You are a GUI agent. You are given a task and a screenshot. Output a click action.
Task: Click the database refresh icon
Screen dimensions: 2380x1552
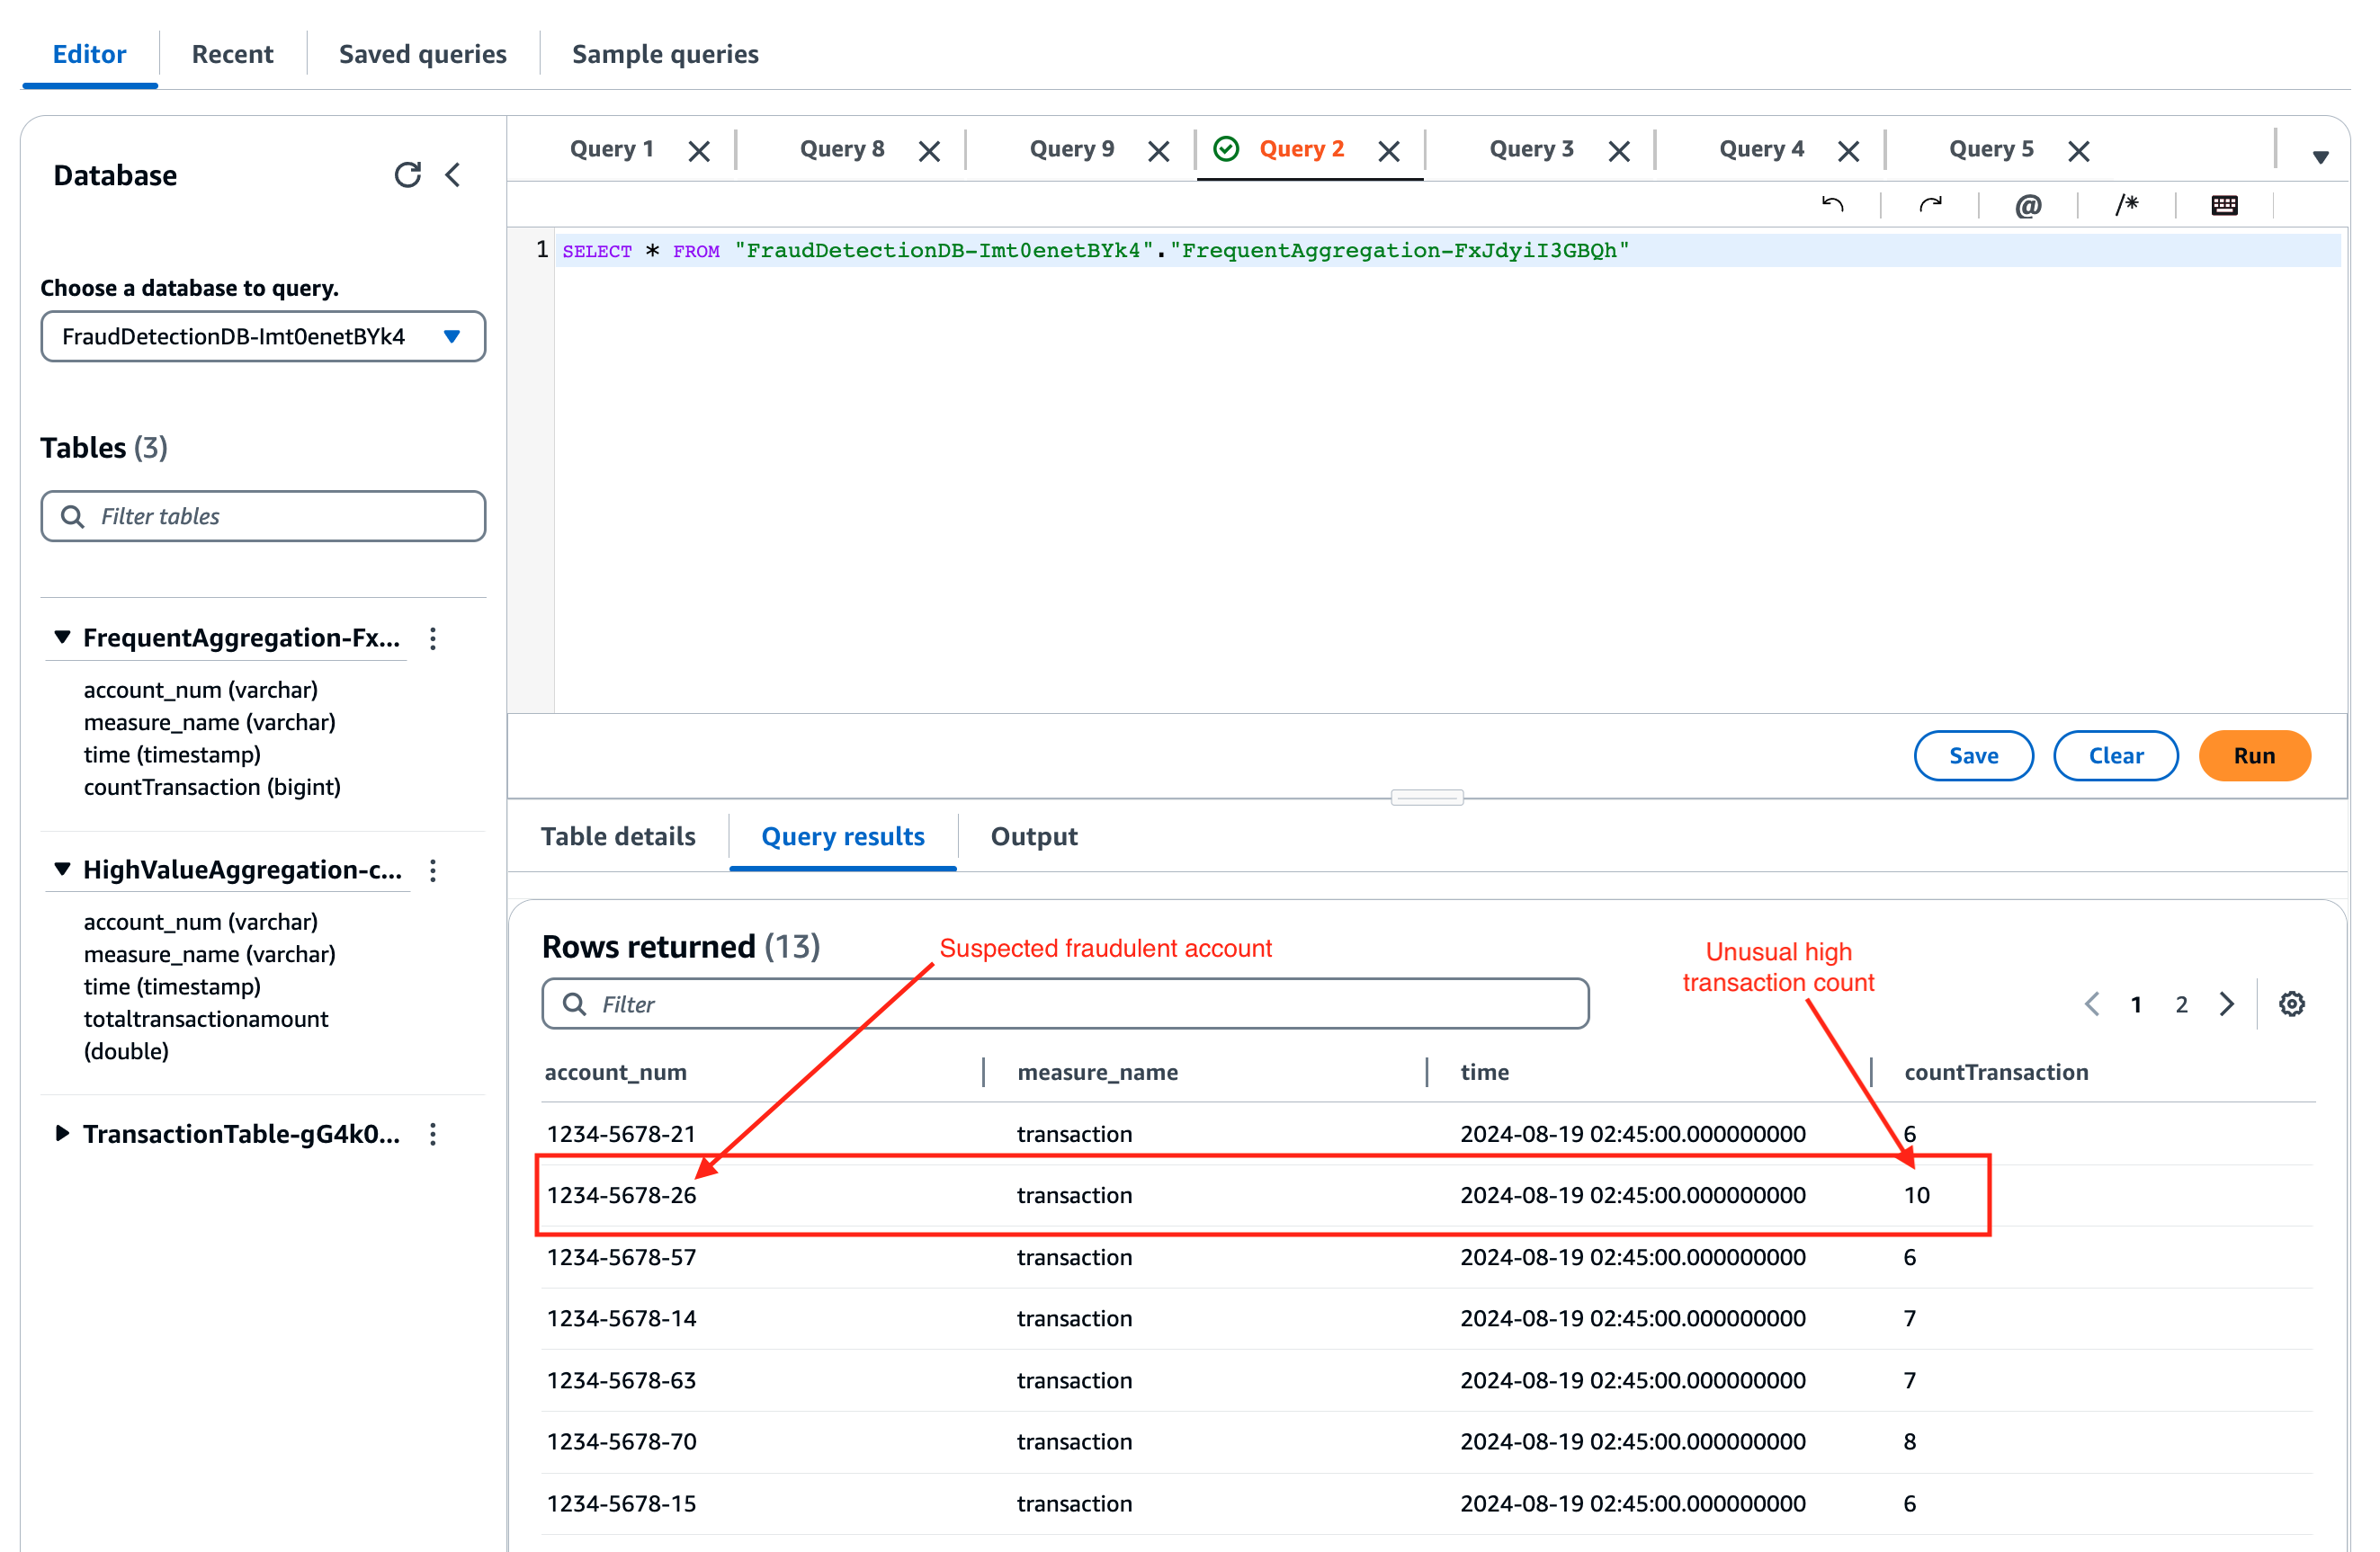[x=407, y=175]
